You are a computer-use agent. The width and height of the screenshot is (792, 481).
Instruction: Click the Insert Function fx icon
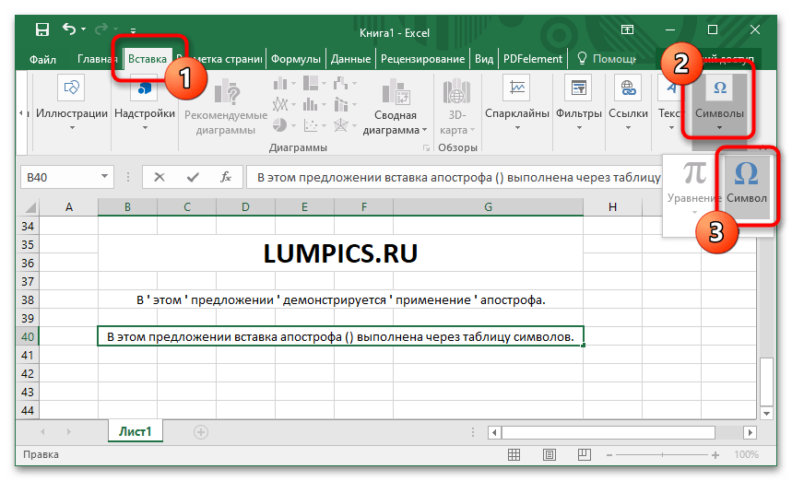tap(224, 178)
